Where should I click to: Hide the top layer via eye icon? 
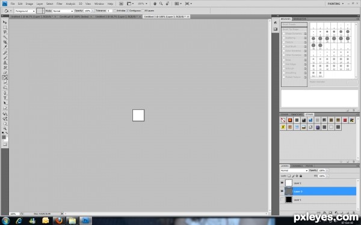[x=282, y=183]
